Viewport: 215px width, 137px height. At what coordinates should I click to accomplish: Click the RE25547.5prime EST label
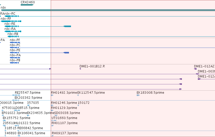tap(28, 93)
